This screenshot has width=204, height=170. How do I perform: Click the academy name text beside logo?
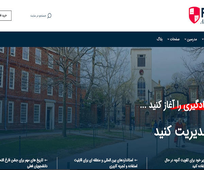tap(201, 20)
